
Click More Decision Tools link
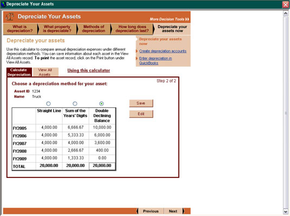(167, 19)
